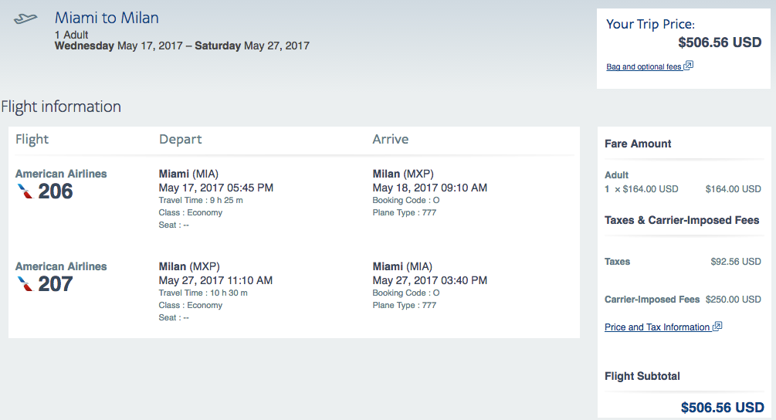The height and width of the screenshot is (420, 776).
Task: Click the Depart column header
Action: (180, 140)
